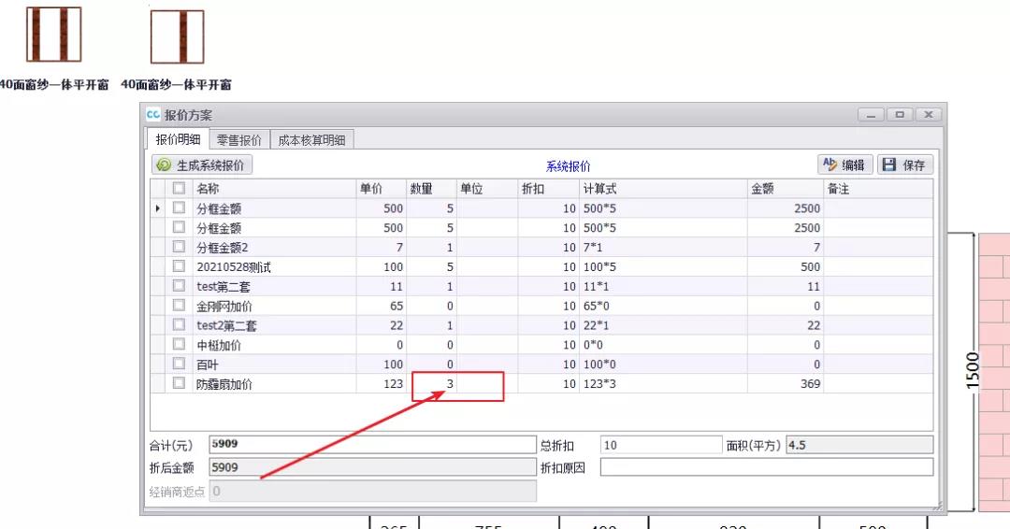This screenshot has height=529, width=1010.
Task: Click the 单价 column header
Action: click(x=381, y=189)
